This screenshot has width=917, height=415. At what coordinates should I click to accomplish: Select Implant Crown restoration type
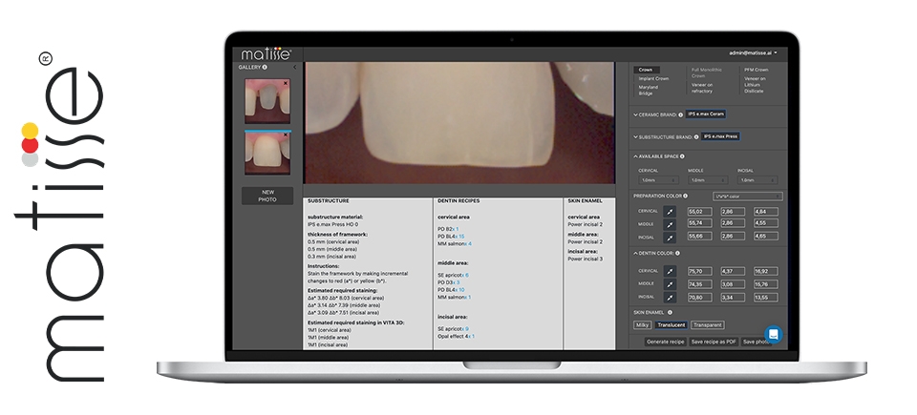click(x=653, y=78)
